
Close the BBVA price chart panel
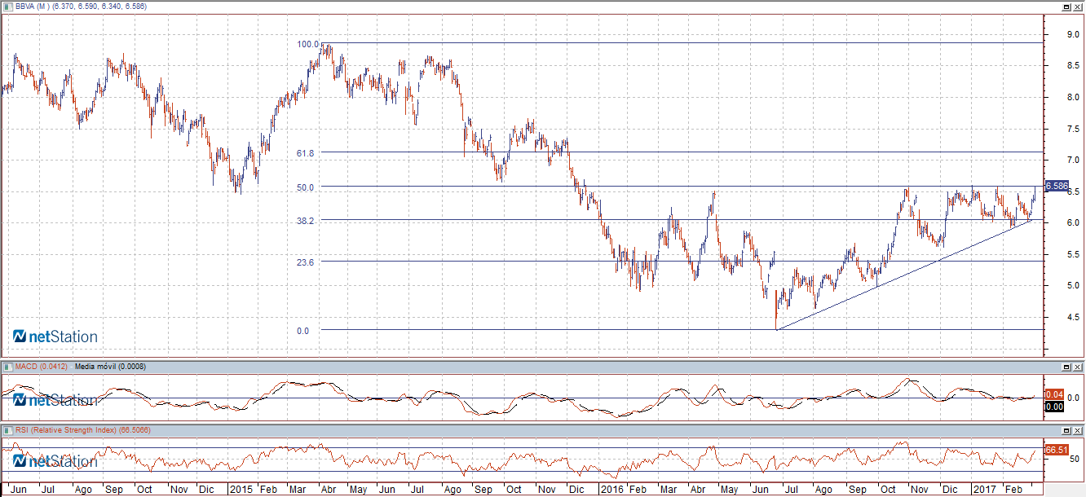point(1078,6)
